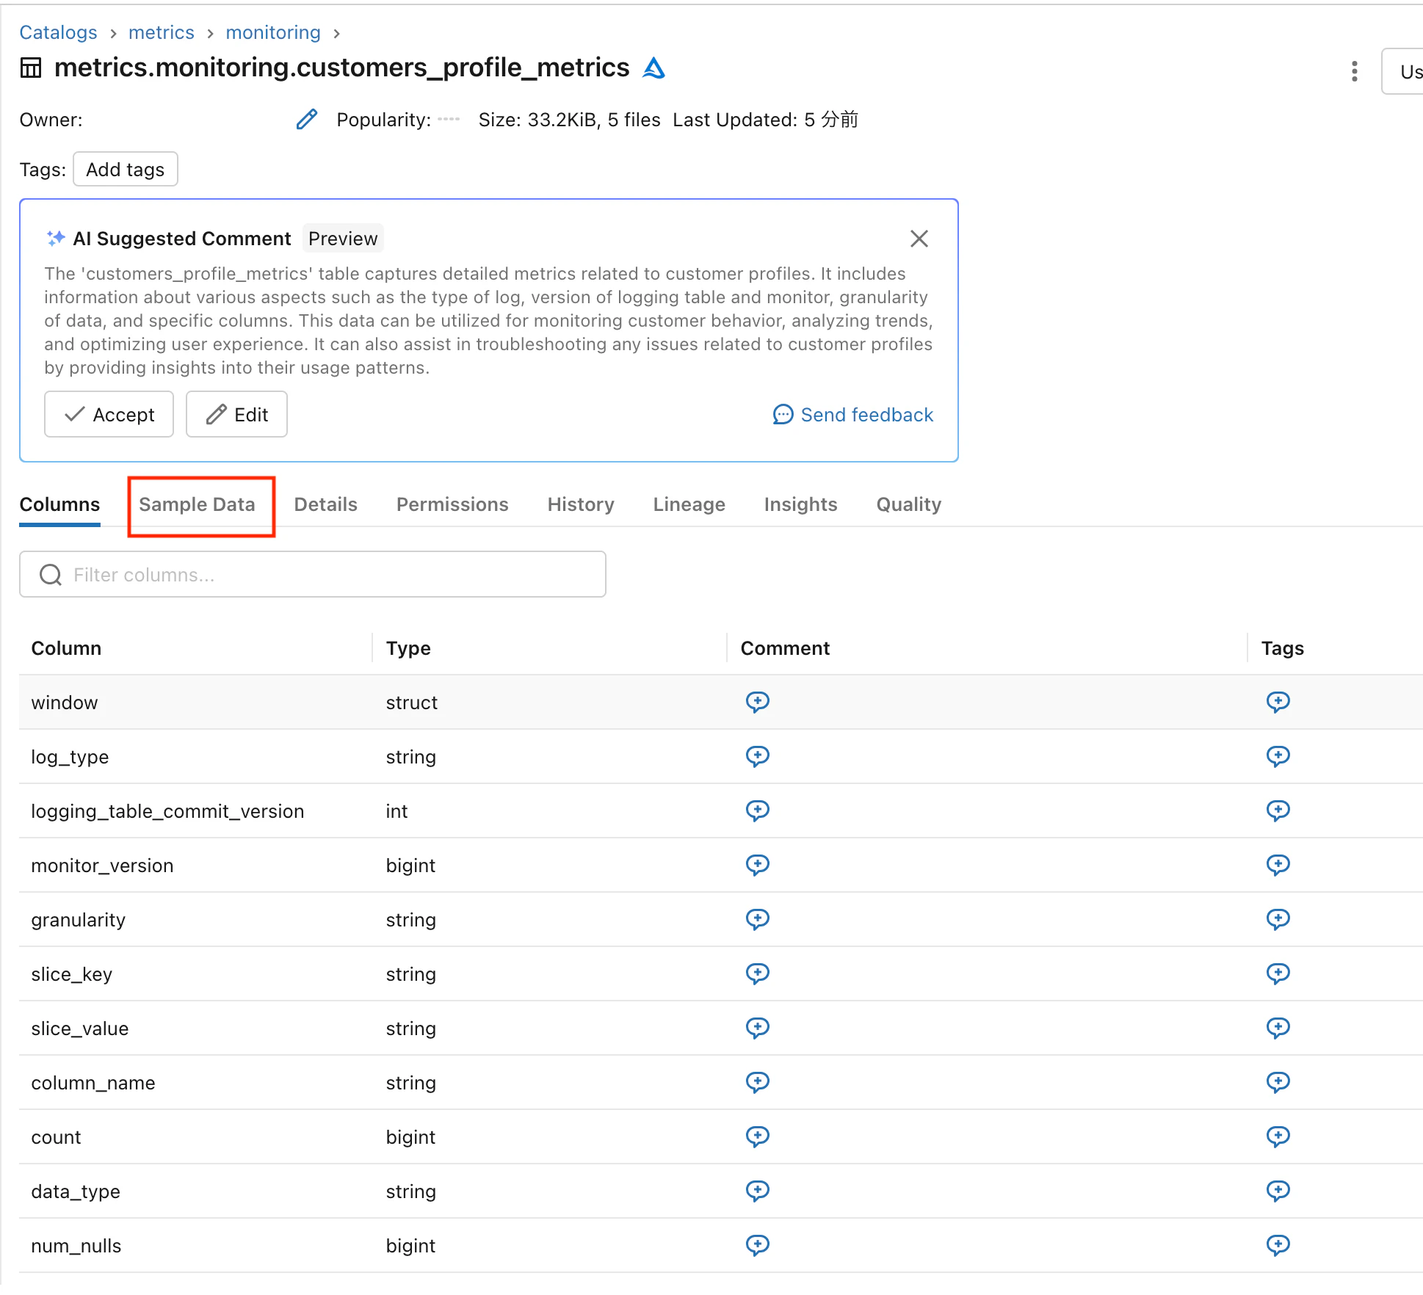Click the table icon beside the title
Image resolution: width=1423 pixels, height=1295 pixels.
tap(31, 68)
